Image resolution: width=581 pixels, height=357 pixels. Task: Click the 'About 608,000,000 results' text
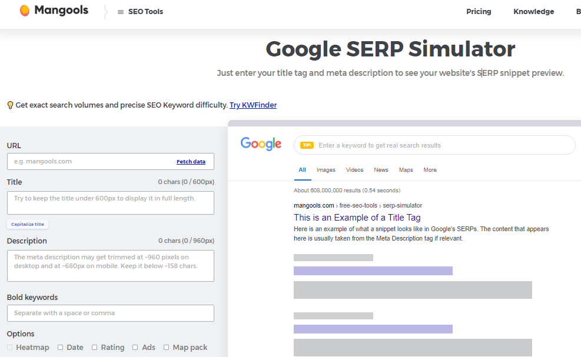tap(347, 191)
